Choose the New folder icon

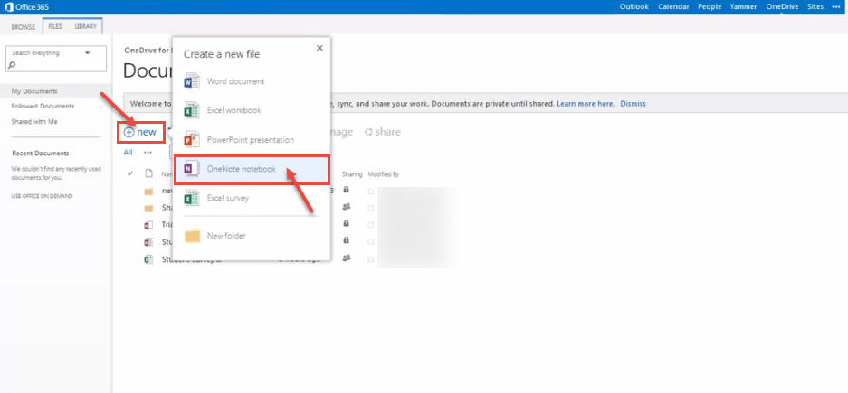(x=193, y=236)
